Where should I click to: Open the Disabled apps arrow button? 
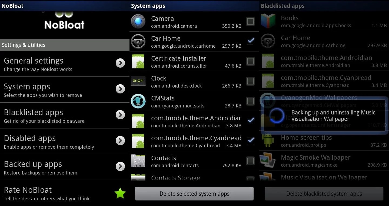(120, 141)
